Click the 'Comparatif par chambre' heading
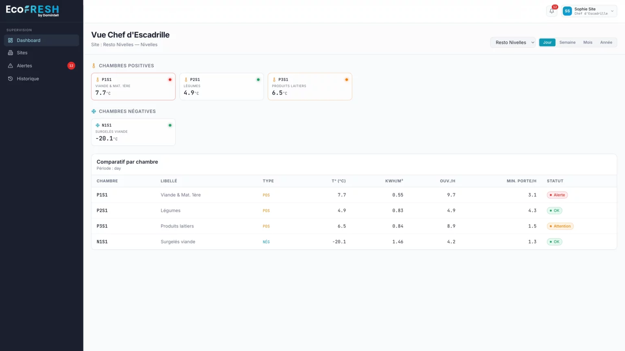Screen dimensions: 625x351 point(127,162)
